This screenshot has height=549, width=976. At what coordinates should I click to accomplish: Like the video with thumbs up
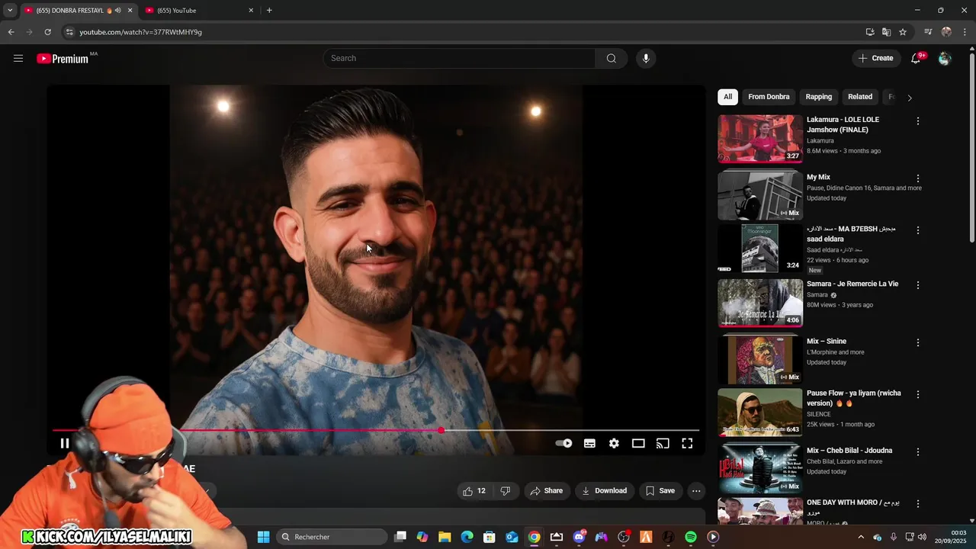click(474, 491)
